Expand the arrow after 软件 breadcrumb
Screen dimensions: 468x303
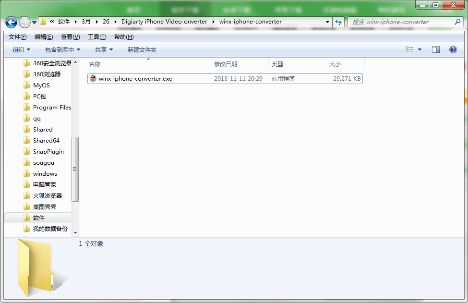click(75, 22)
